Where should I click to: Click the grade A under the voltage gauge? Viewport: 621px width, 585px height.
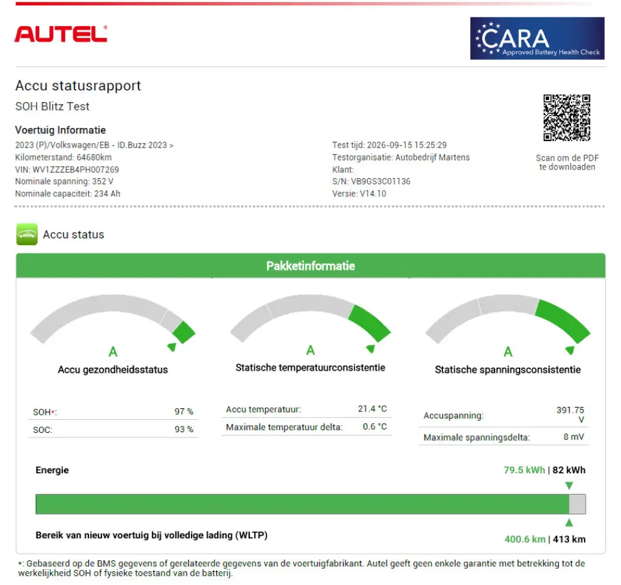coord(508,352)
